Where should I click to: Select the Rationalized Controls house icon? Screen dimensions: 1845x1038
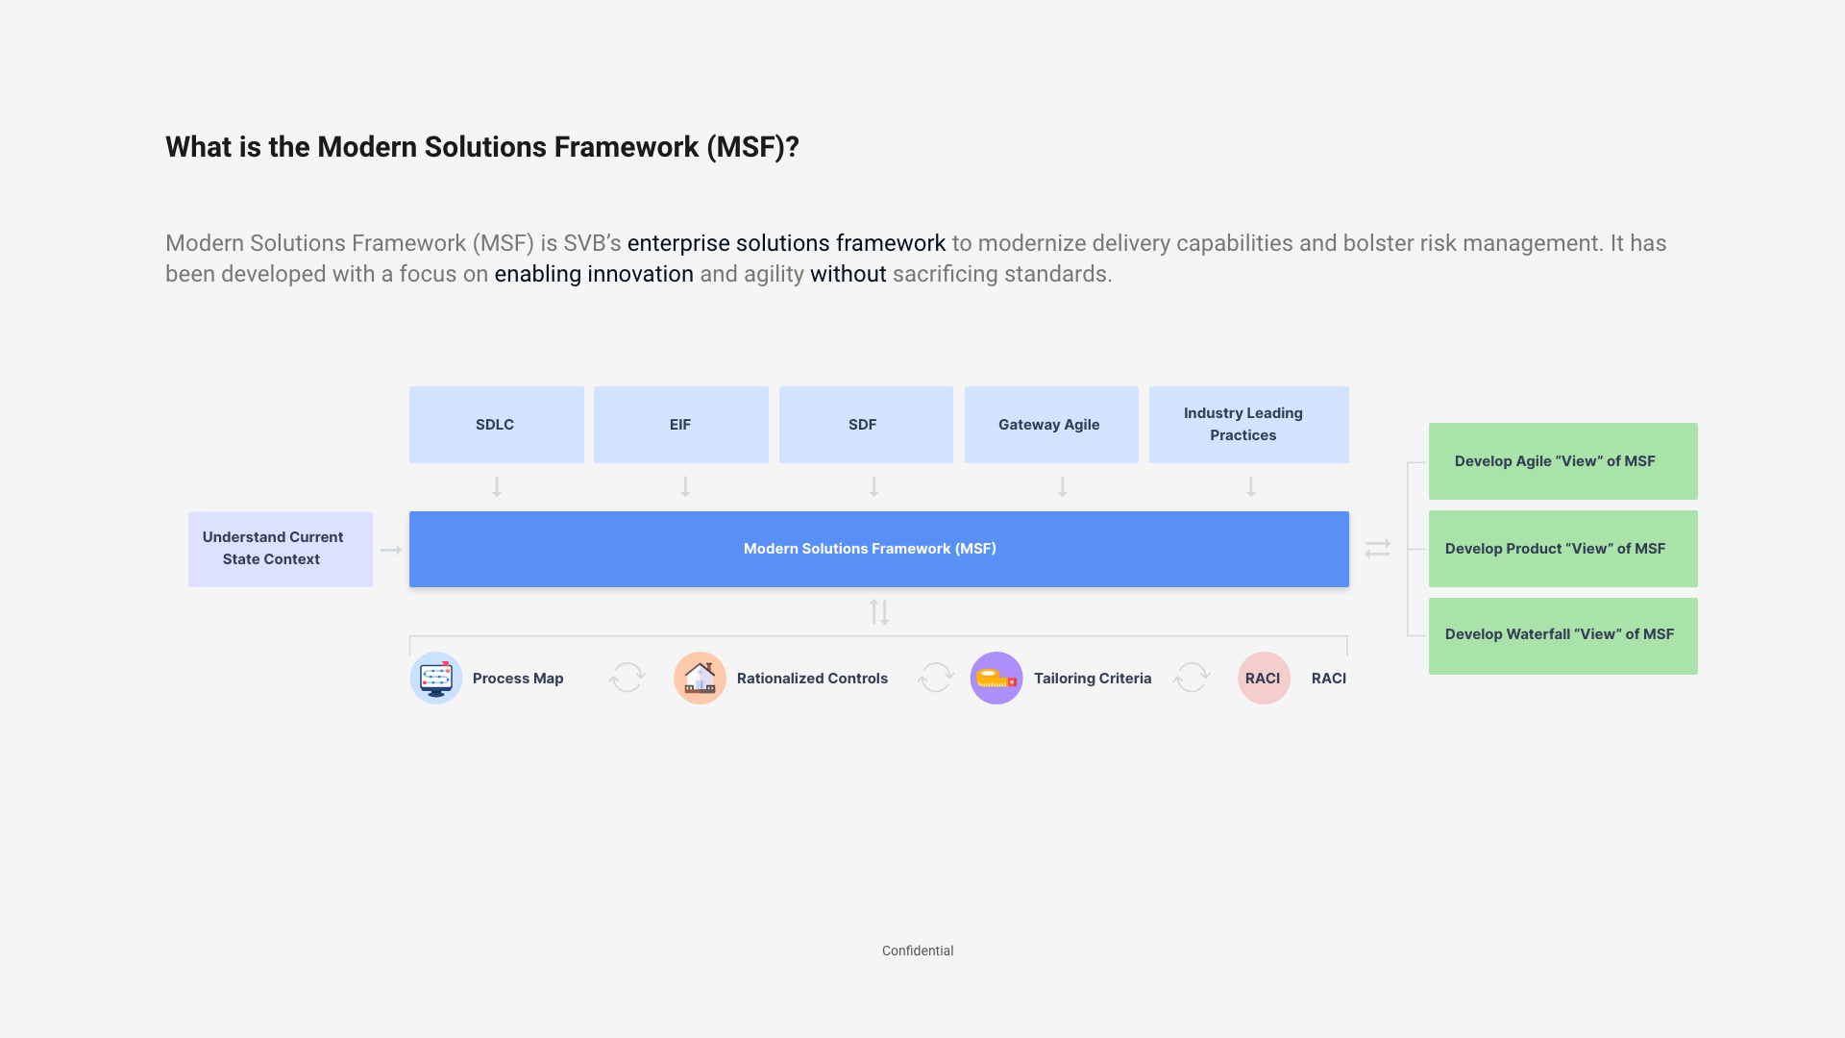click(700, 678)
